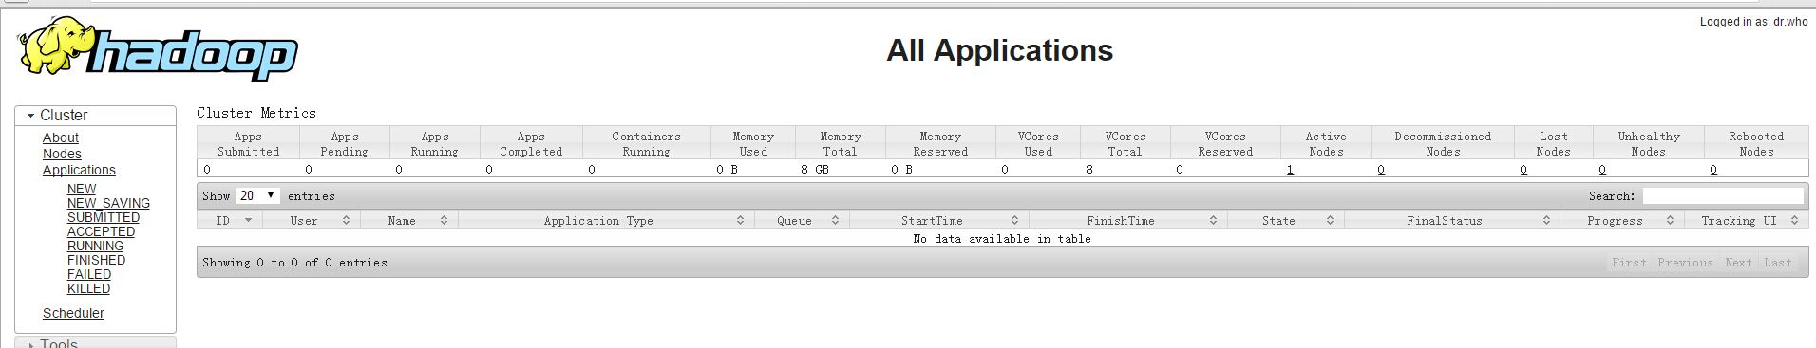Click 'Showing 0 to 0 of 0 entries'
1816x348 pixels.
[294, 263]
